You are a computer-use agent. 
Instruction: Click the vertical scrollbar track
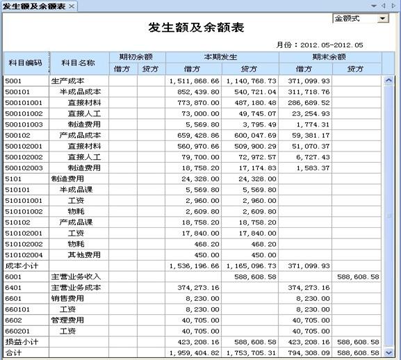click(x=388, y=217)
